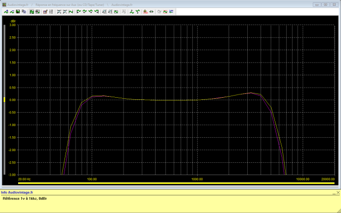Click the Réponse en fréquence title text

(70, 5)
